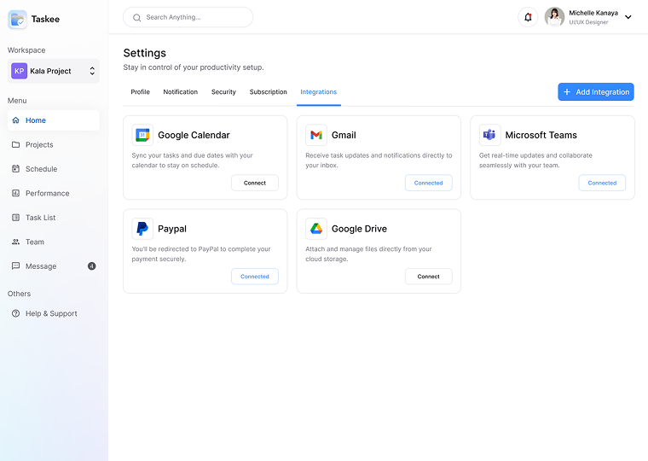Image resolution: width=648 pixels, height=461 pixels.
Task: Click the plus icon on Add Integration
Action: point(567,92)
